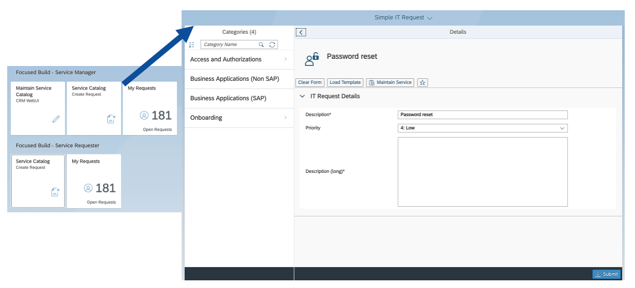Click the pencil icon on Maintain Service Catalog tile

(56, 119)
